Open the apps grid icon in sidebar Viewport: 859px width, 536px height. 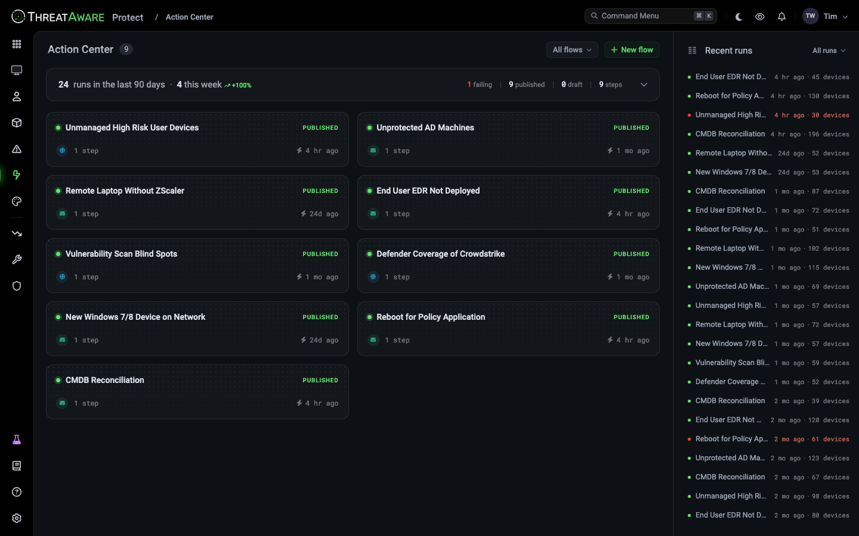17,44
